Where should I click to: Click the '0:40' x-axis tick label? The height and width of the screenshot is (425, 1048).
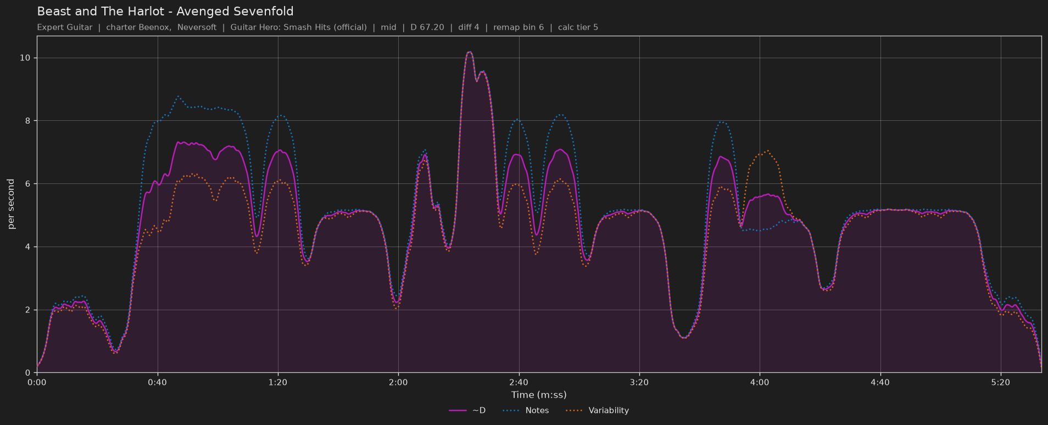(x=158, y=382)
